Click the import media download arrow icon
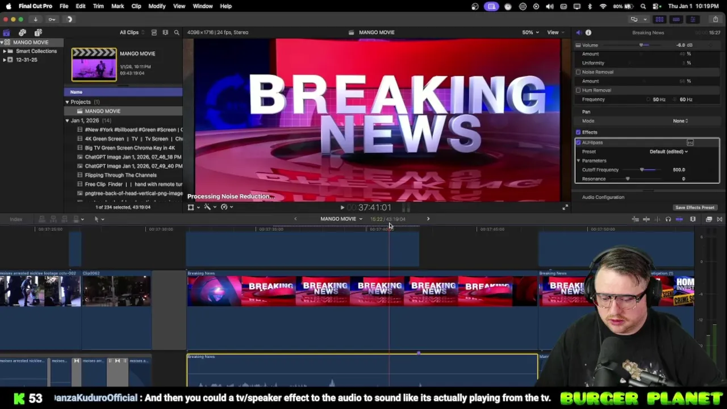This screenshot has height=409, width=727. (35, 19)
